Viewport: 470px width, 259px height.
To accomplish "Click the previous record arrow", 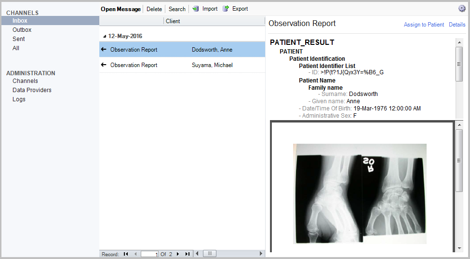I will [135, 254].
